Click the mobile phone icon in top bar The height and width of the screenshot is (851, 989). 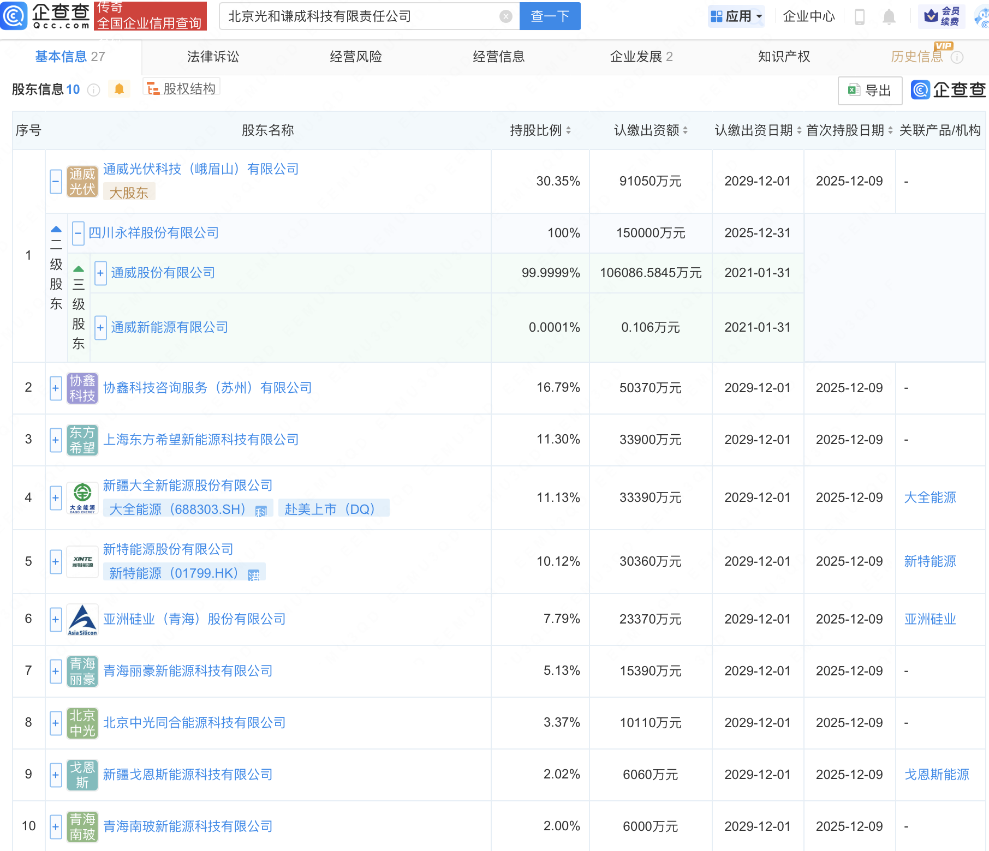pyautogui.click(x=860, y=16)
